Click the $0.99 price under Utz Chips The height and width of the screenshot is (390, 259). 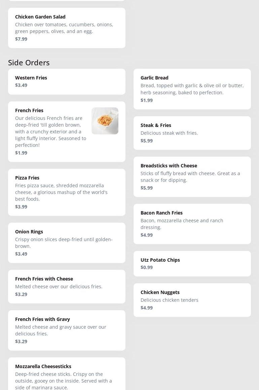[147, 267]
